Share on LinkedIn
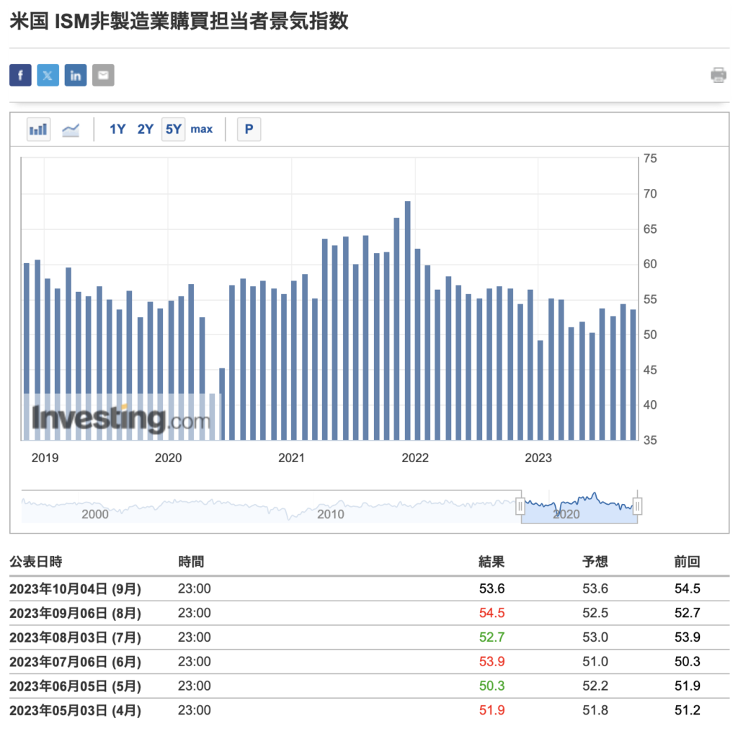 pyautogui.click(x=75, y=75)
